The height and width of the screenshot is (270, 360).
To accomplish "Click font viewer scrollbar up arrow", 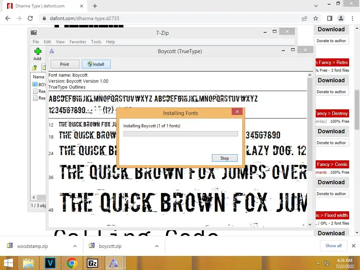I will pyautogui.click(x=310, y=75).
